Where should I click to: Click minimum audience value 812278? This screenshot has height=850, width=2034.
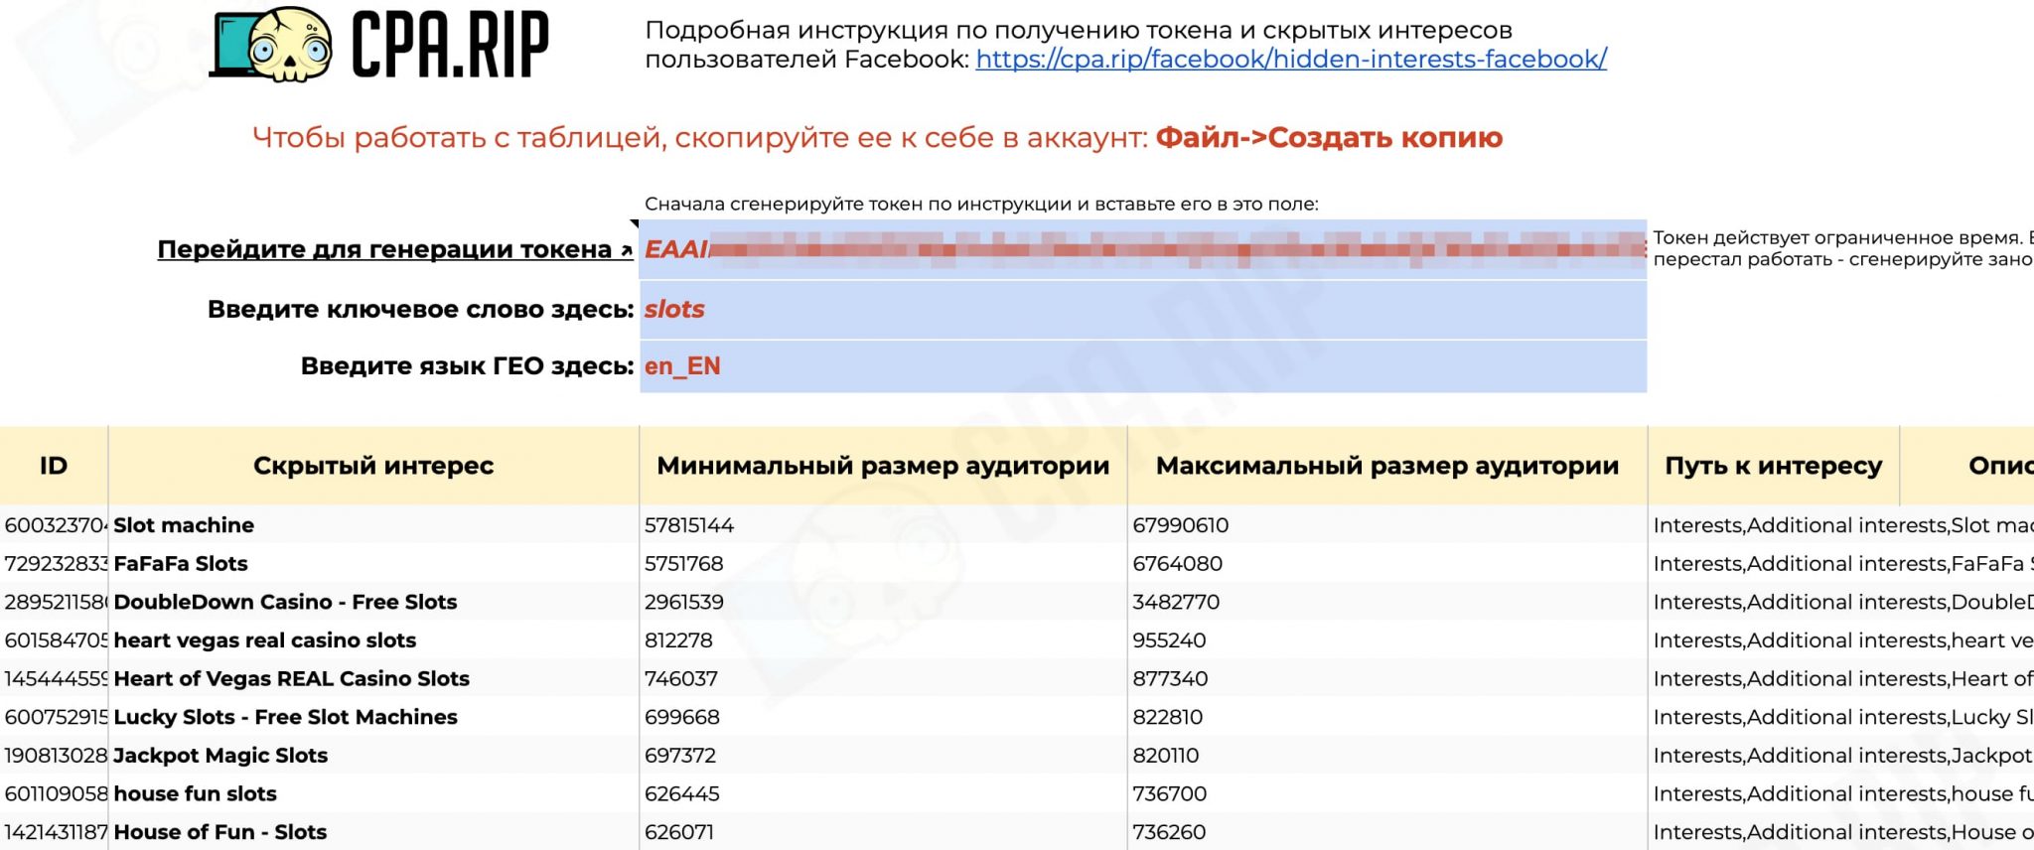(x=678, y=640)
